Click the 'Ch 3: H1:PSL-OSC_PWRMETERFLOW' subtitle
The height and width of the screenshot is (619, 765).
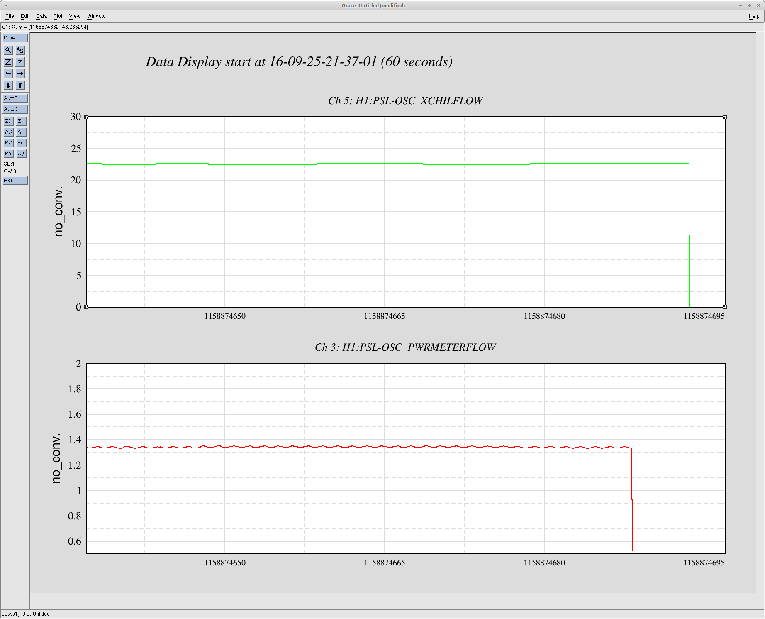405,347
